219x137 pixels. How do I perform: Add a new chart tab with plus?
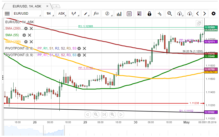tap(56, 6)
